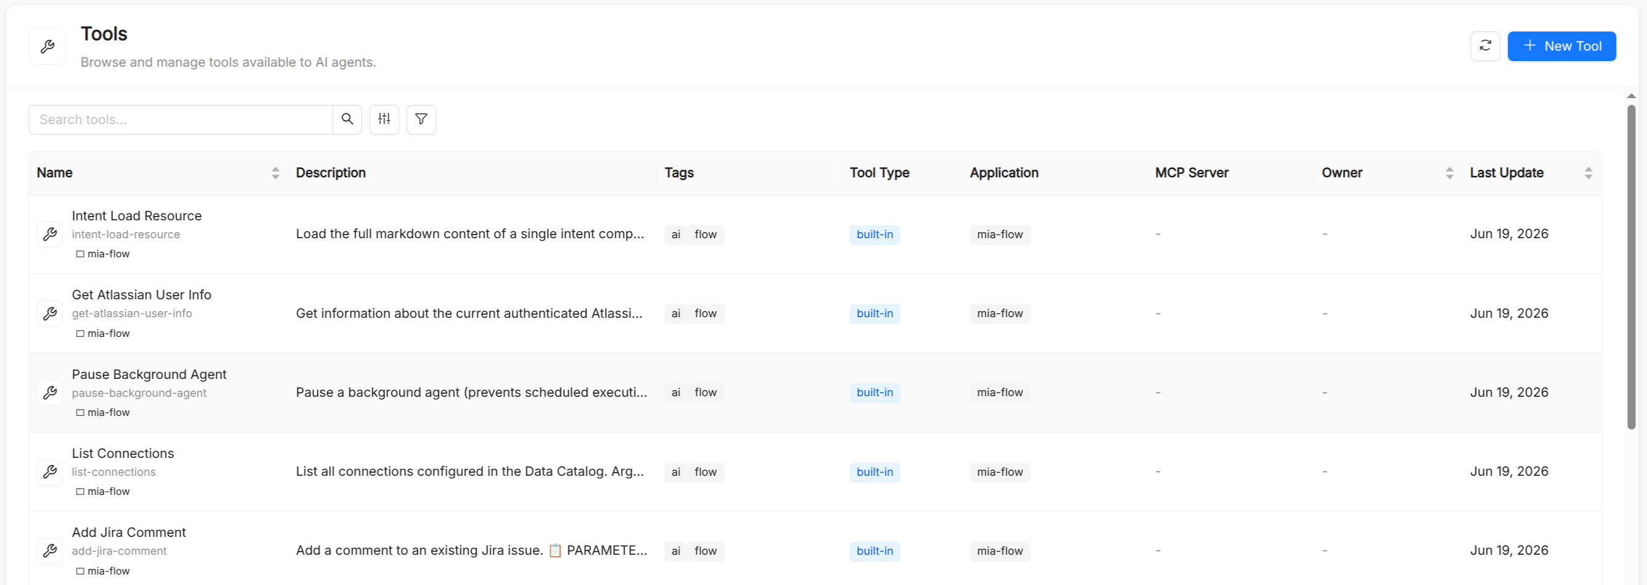Sort table by Owner column arrows
This screenshot has height=585, width=1647.
(1449, 173)
